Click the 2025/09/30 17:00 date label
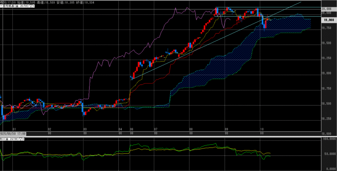This screenshot has height=171, width=337. point(13,134)
